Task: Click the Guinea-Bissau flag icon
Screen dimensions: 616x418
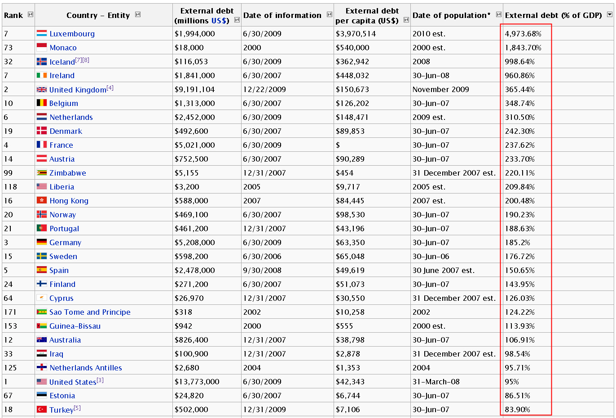Action: 42,326
